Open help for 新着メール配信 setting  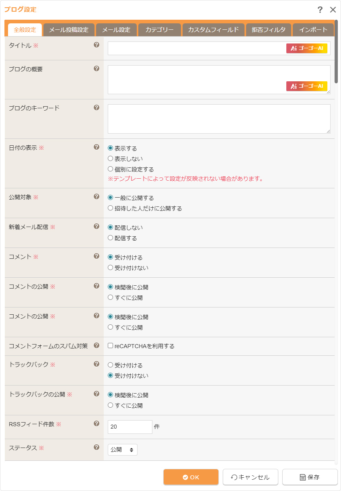pyautogui.click(x=97, y=227)
